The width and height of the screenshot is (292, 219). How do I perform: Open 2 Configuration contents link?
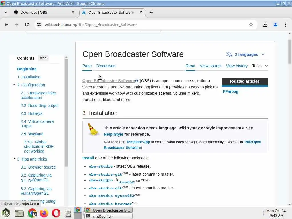31,85
